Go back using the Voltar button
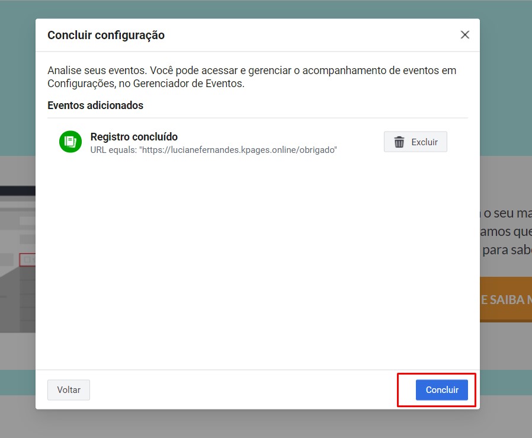 coord(69,390)
